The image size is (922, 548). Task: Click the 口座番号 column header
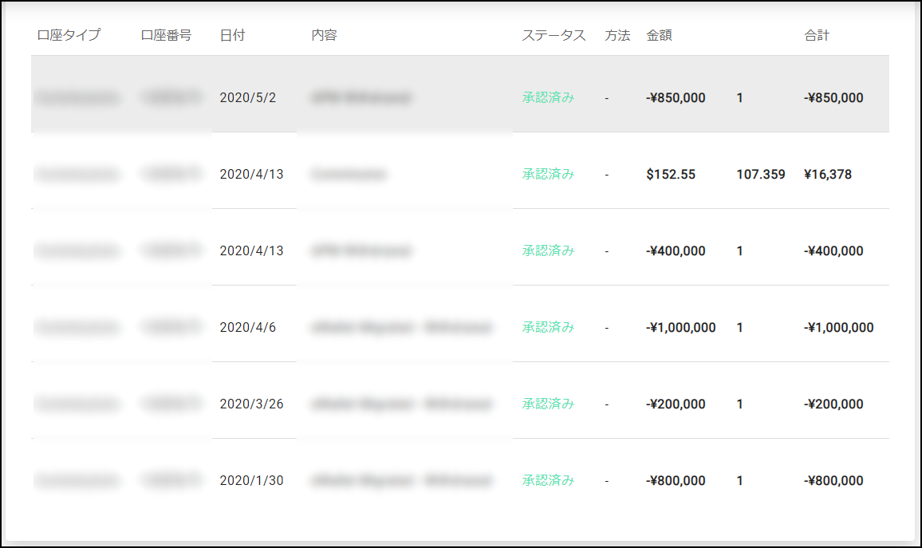(x=166, y=36)
